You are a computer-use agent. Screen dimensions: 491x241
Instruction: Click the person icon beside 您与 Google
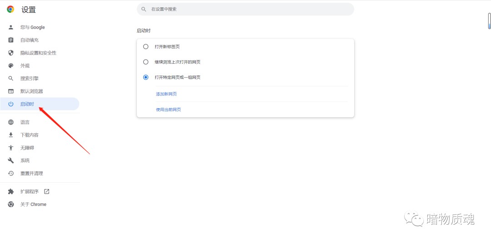pyautogui.click(x=11, y=27)
